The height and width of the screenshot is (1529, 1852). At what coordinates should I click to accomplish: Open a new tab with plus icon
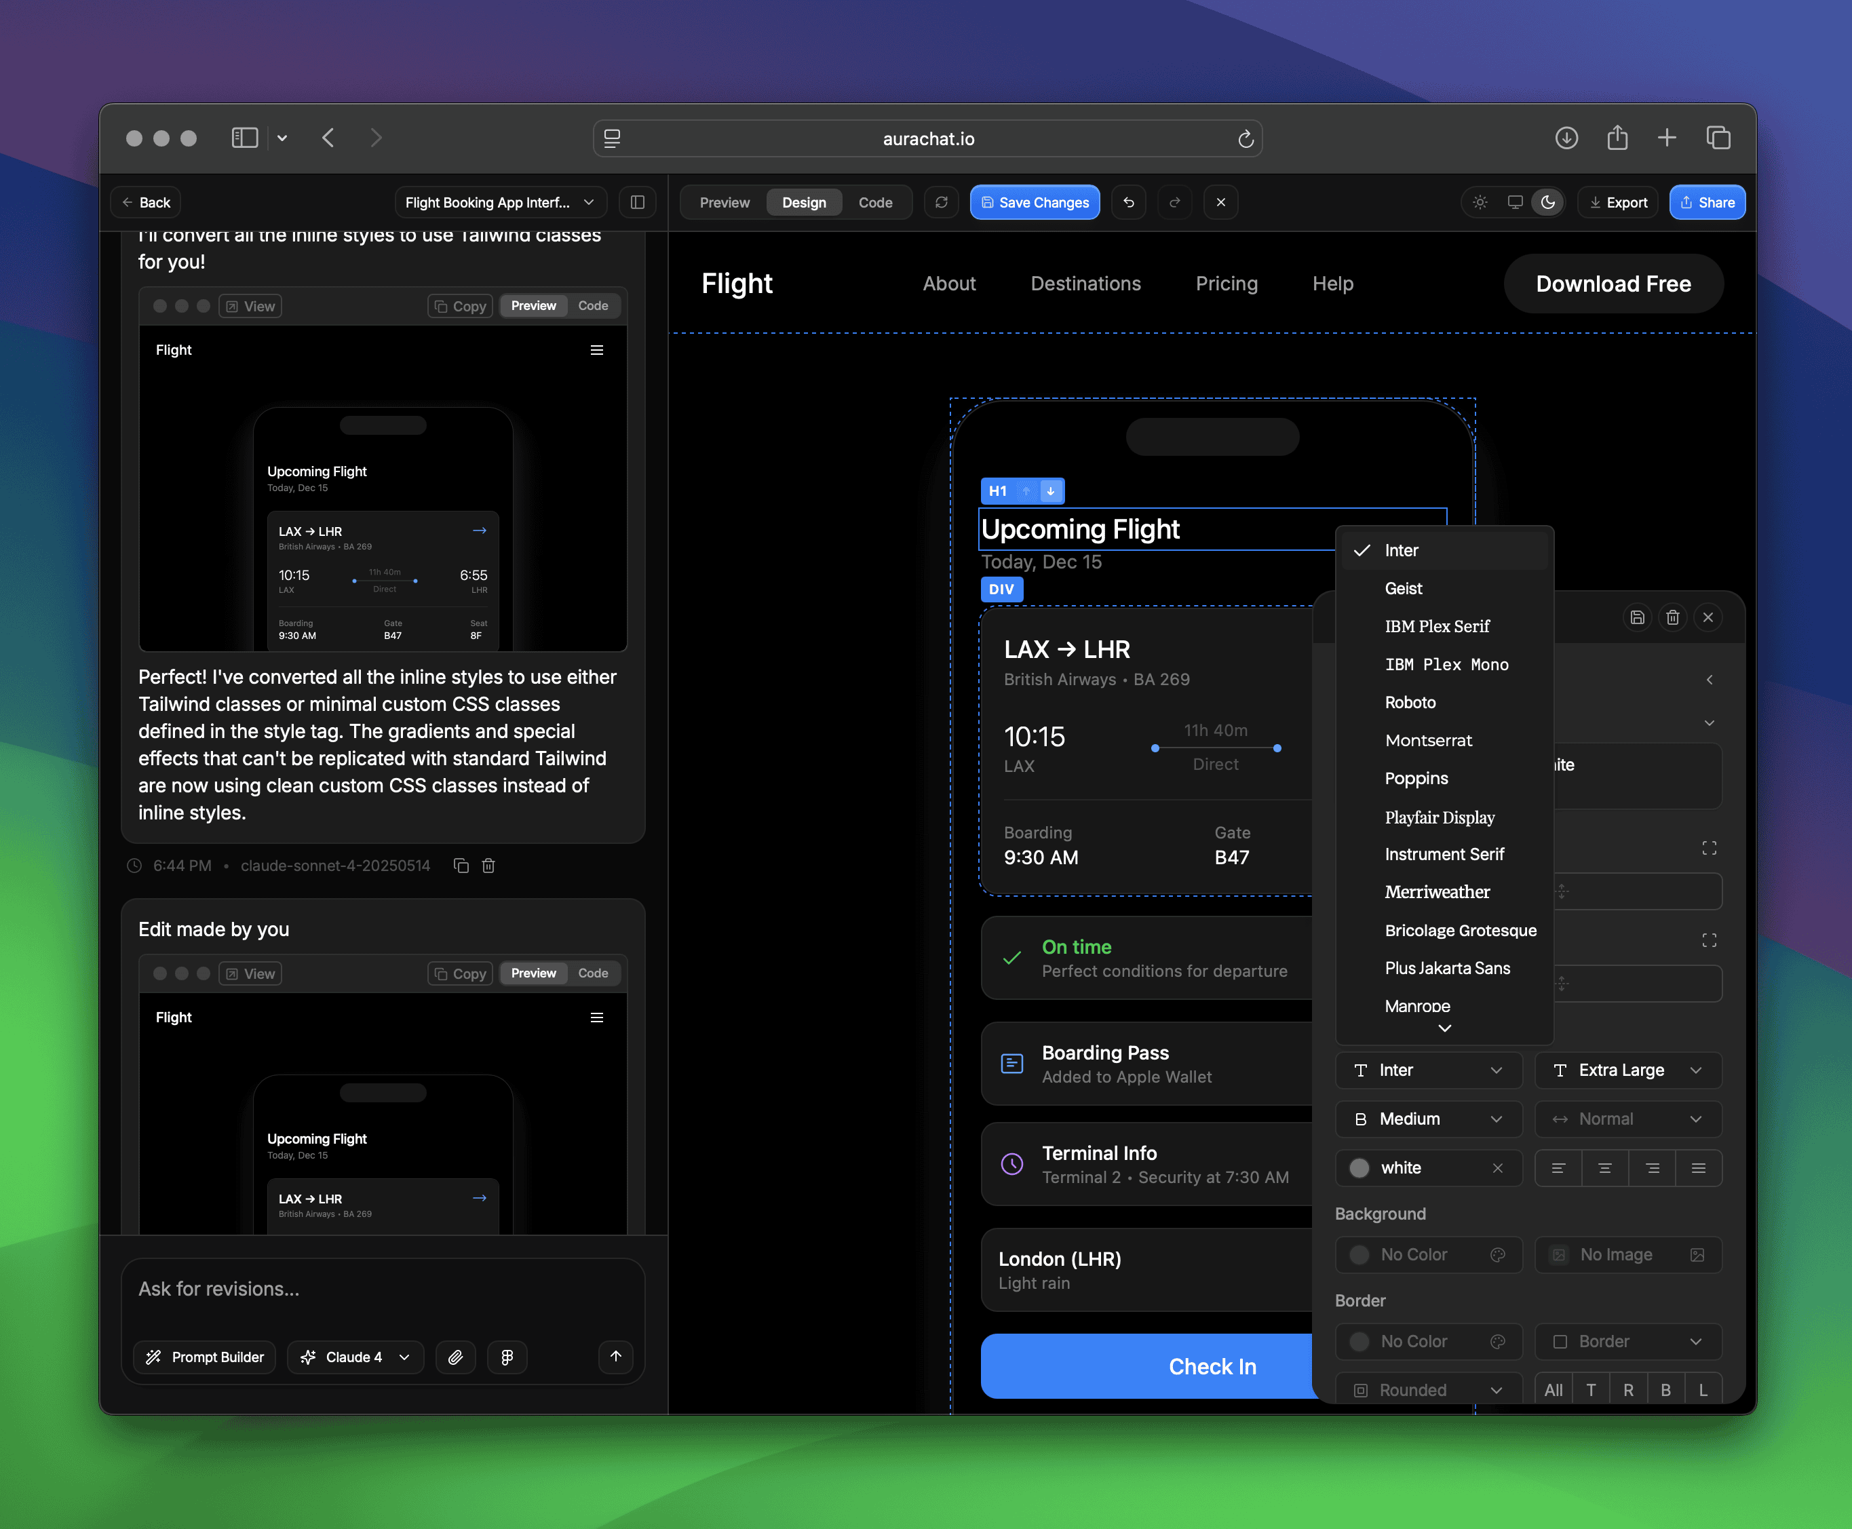pyautogui.click(x=1666, y=138)
